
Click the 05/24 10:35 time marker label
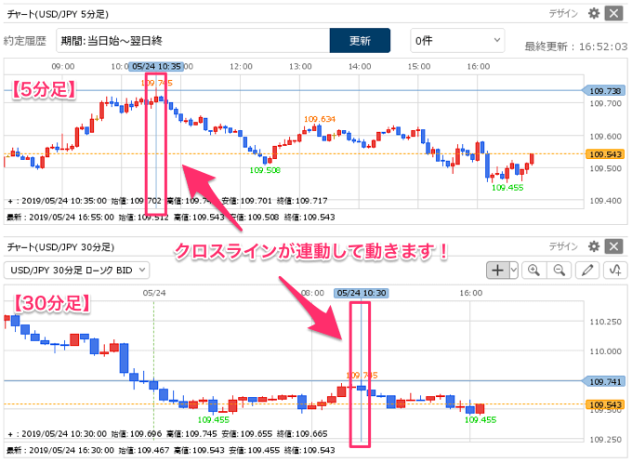(156, 67)
